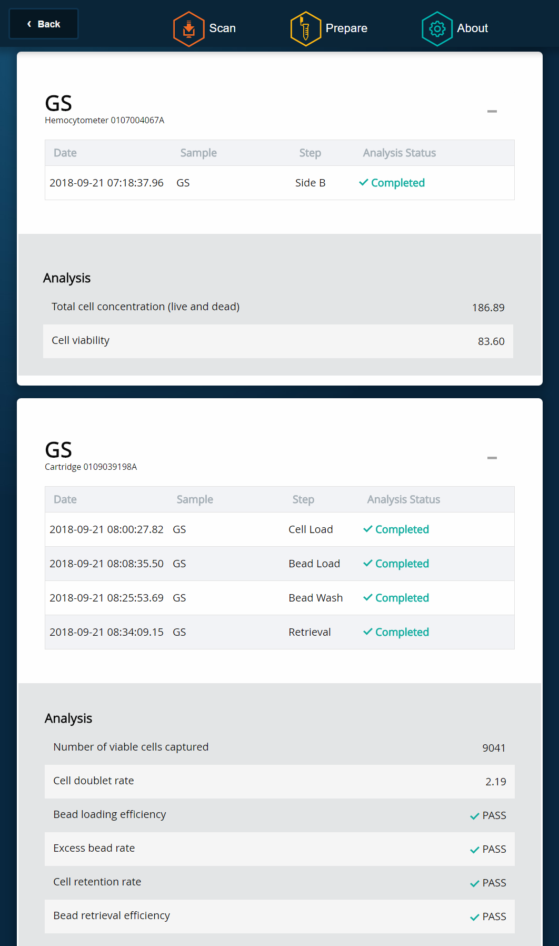Click the yellow Prepare test-tube icon

click(305, 29)
